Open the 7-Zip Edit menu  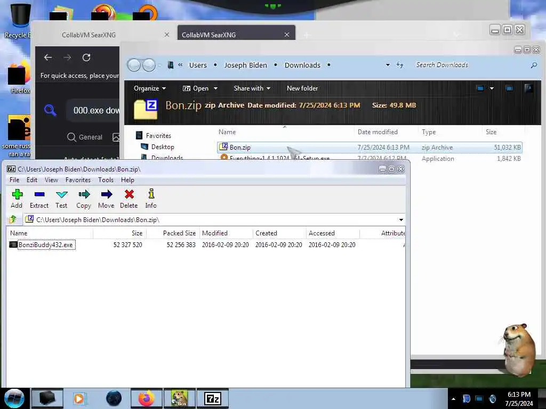31,180
